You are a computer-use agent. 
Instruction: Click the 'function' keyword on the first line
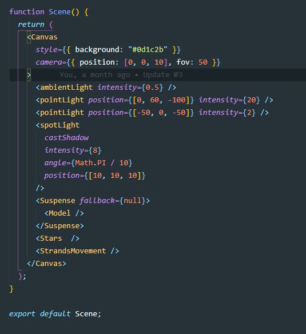pos(27,11)
